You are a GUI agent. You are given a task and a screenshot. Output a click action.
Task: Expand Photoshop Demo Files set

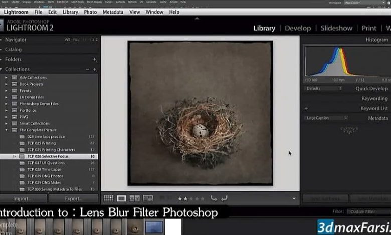point(6,104)
